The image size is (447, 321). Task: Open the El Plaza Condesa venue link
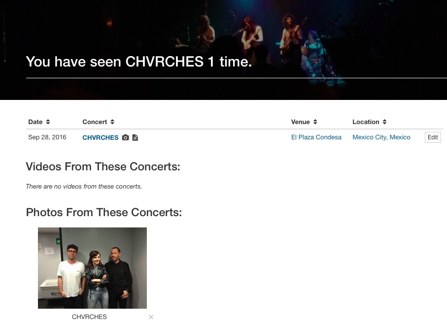tap(316, 137)
